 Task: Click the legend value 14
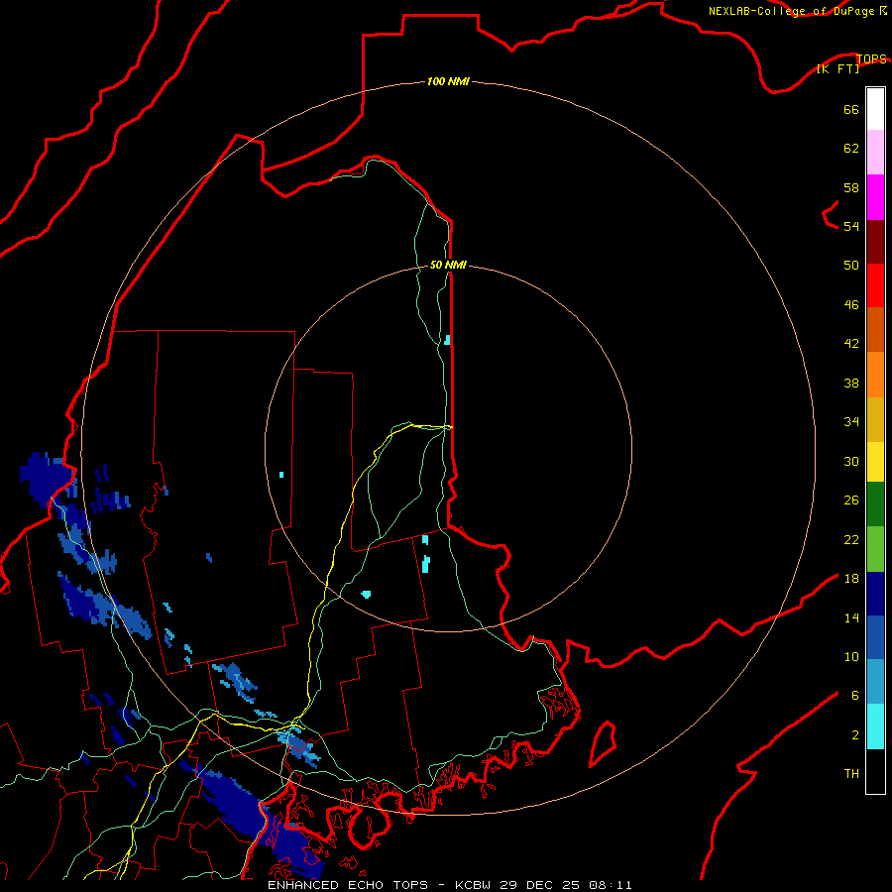[x=851, y=617]
